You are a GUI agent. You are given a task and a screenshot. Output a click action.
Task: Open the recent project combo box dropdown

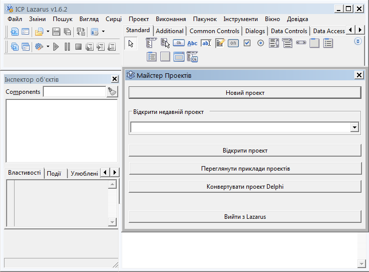pyautogui.click(x=354, y=127)
